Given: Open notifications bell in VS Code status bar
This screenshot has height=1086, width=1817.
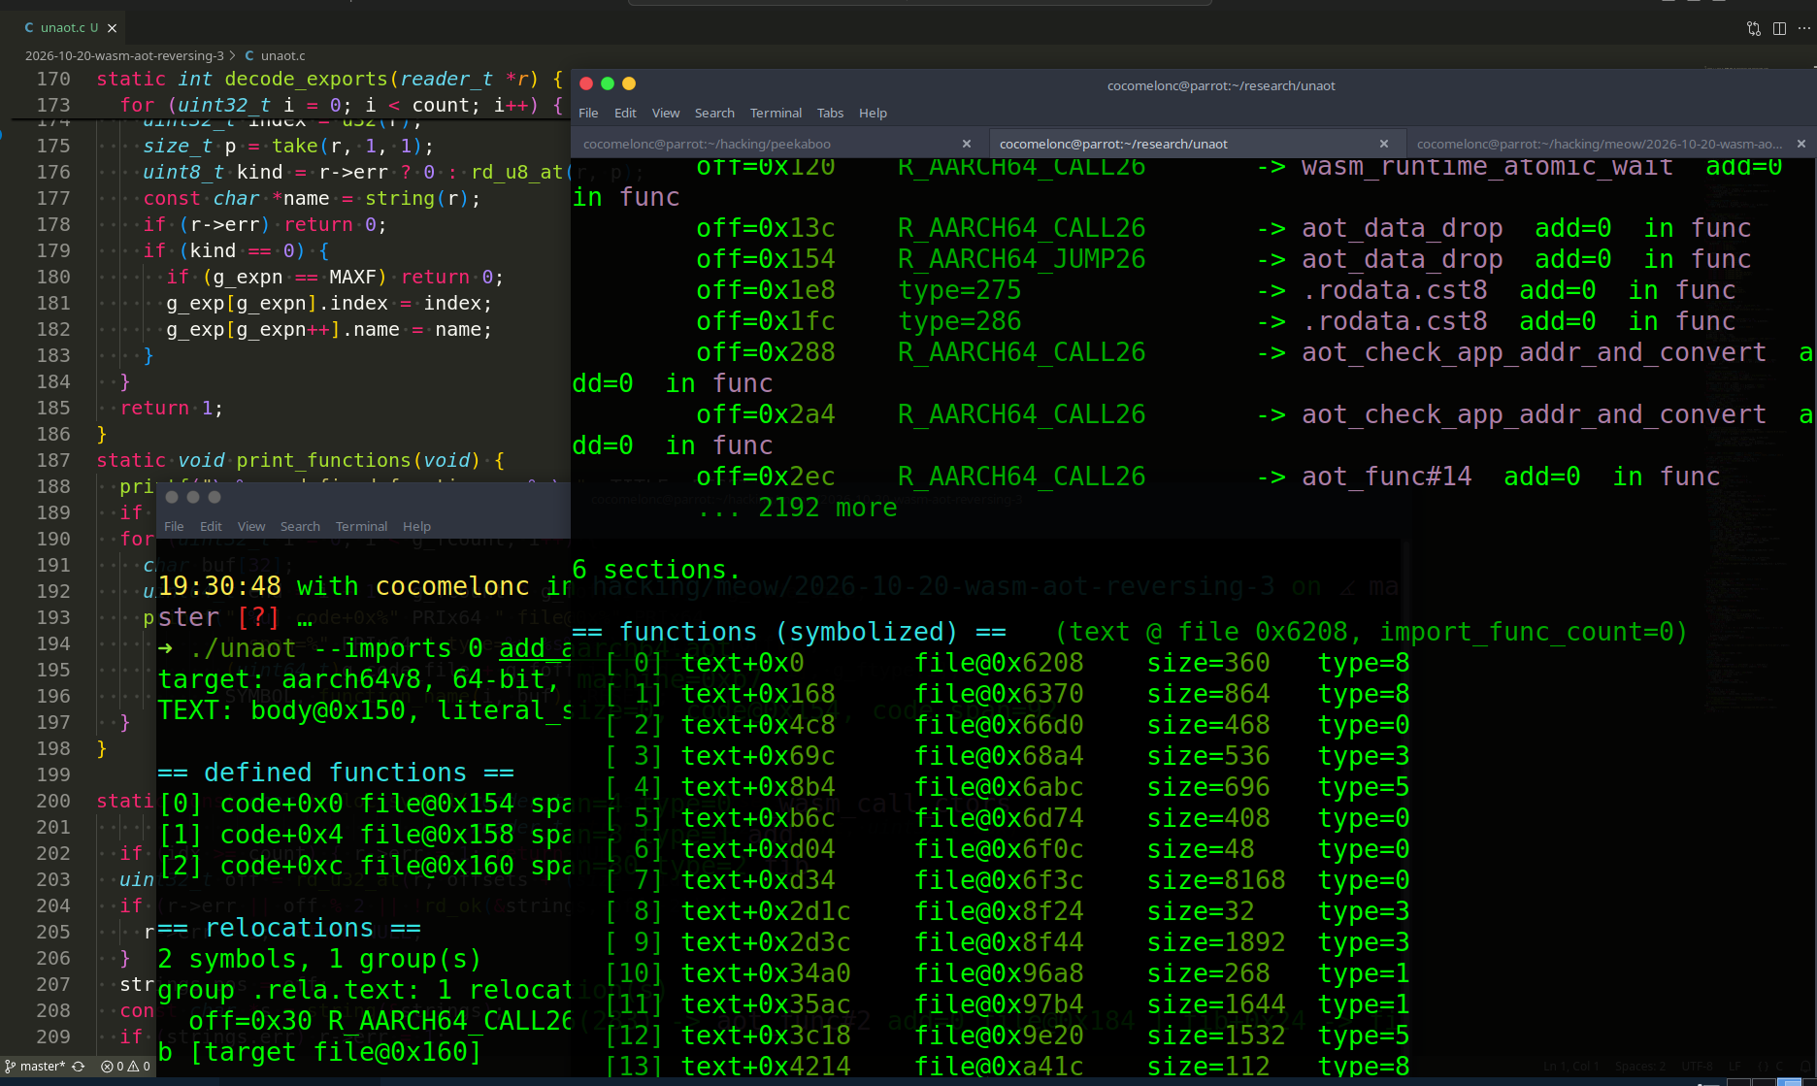Looking at the screenshot, I should pos(1807,1066).
